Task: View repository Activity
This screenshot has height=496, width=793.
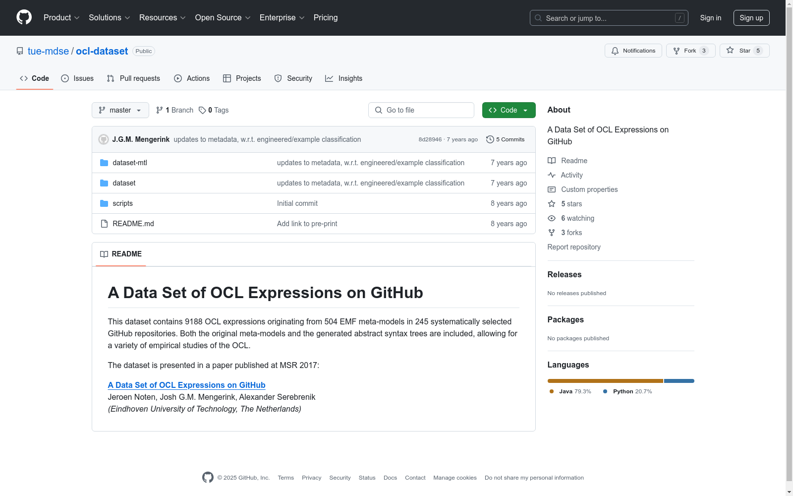Action: (x=565, y=175)
